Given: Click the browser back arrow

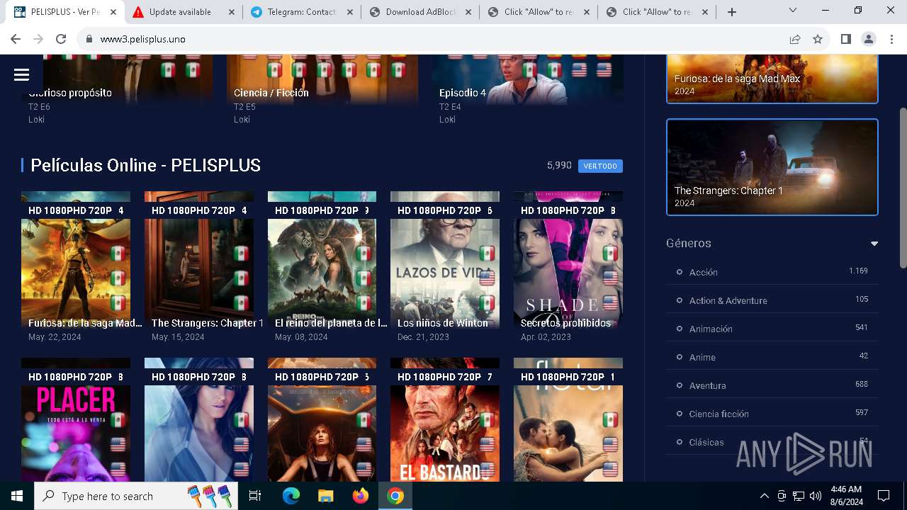Looking at the screenshot, I should [x=16, y=39].
